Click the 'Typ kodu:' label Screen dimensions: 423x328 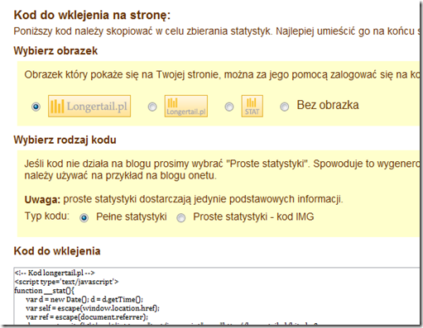(47, 216)
